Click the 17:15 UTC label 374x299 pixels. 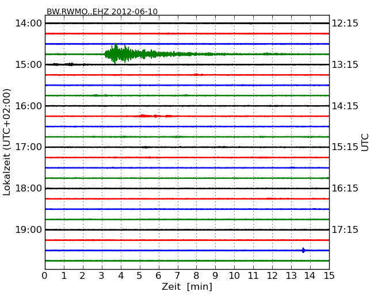(x=345, y=229)
